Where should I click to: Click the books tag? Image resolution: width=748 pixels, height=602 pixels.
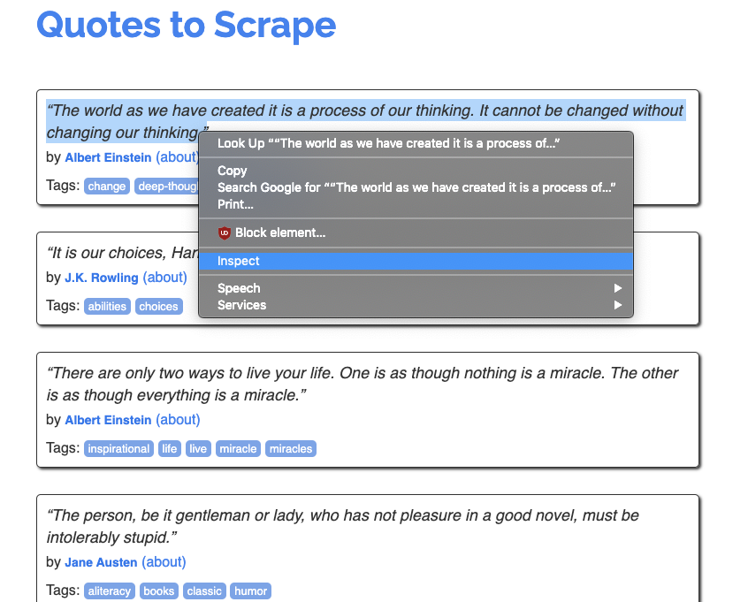(159, 591)
